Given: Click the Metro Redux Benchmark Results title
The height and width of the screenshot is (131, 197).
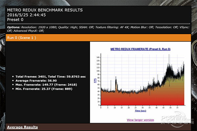Looking at the screenshot, I should click(x=45, y=9).
